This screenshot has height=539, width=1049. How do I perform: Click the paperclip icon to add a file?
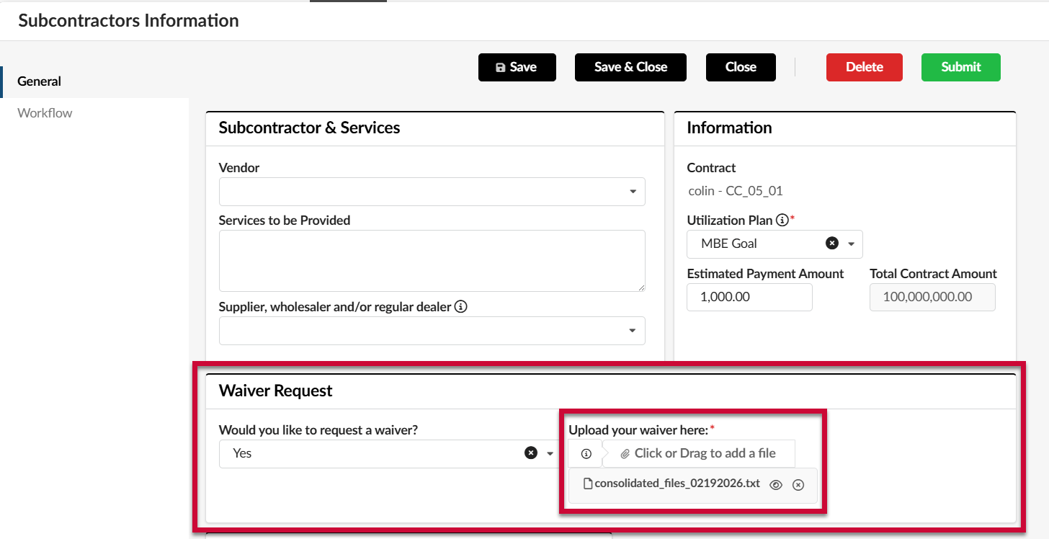(625, 453)
